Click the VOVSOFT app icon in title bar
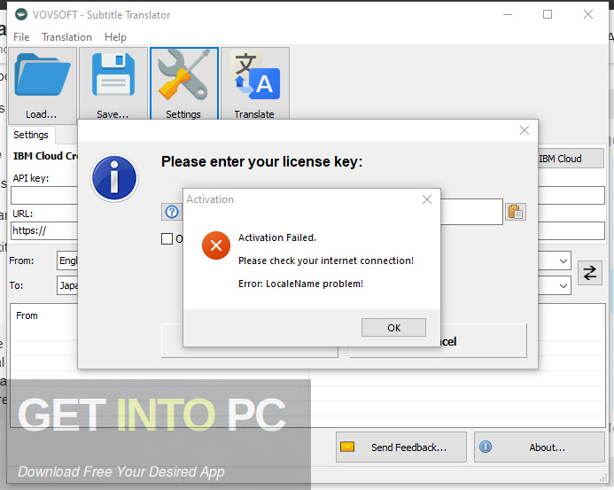The height and width of the screenshot is (490, 614). 21,14
